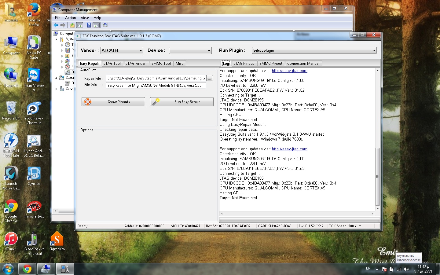Expand the Task Scheduler node with clock icon
Screen dimensions: 440x275
62,45
